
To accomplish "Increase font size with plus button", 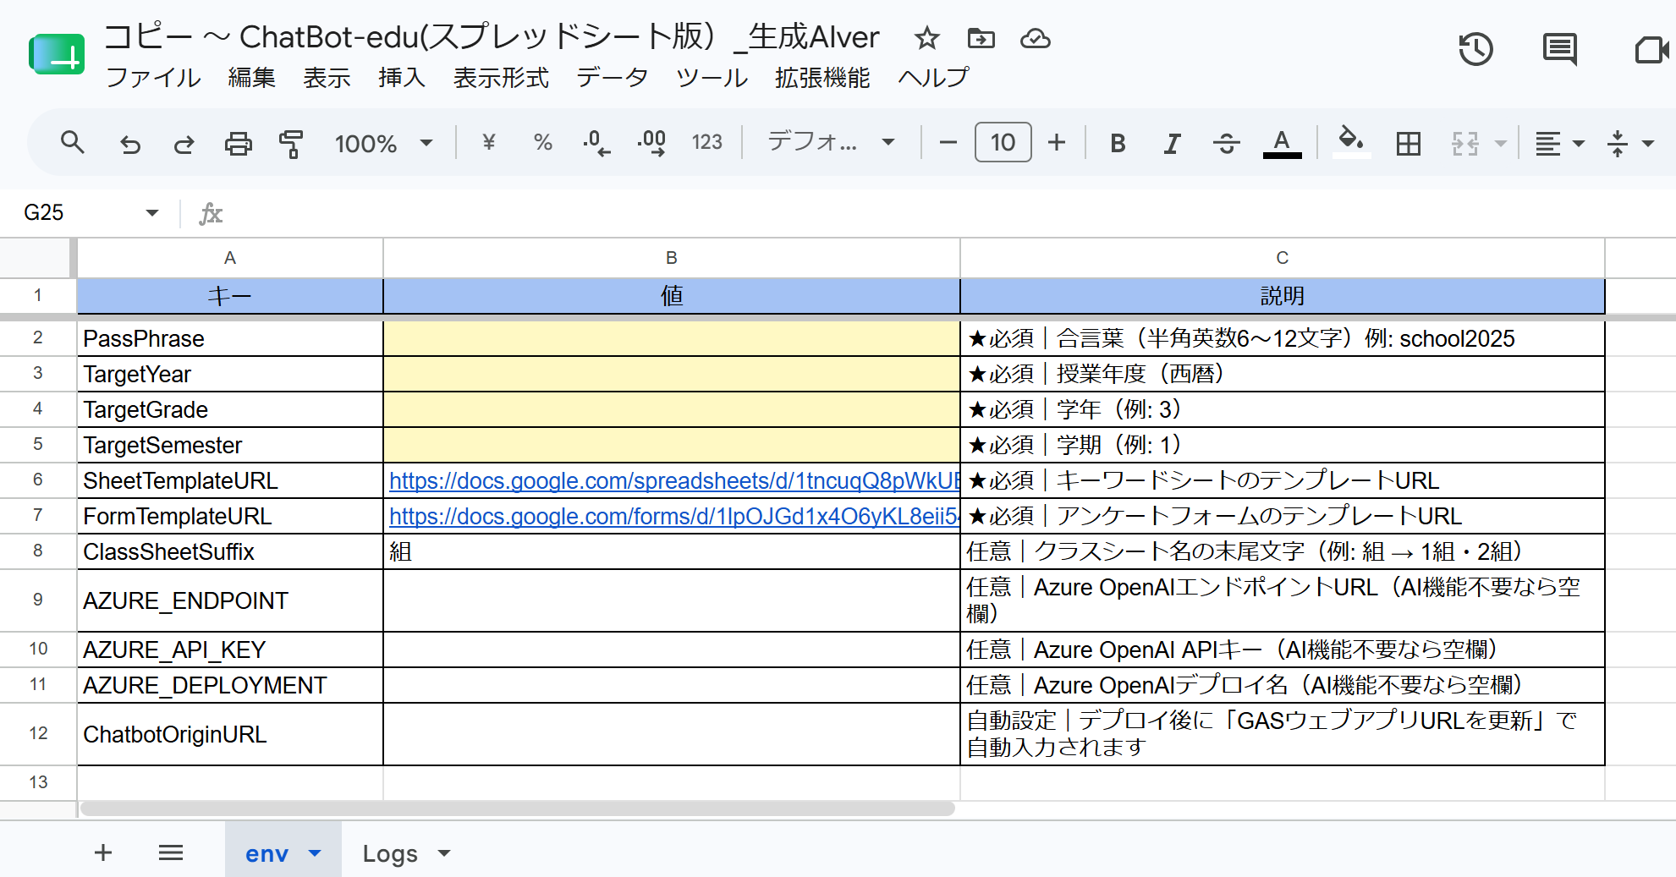I will 1057,142.
